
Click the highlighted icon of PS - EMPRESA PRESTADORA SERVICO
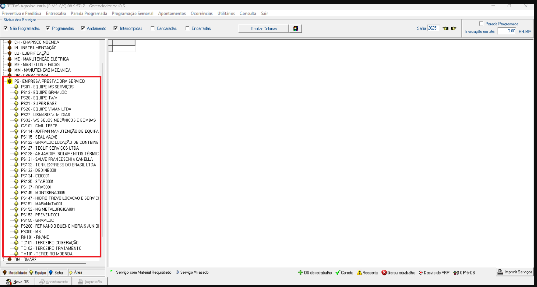[x=10, y=81]
